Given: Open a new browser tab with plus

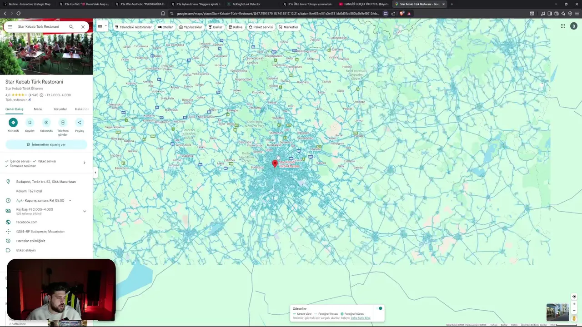Looking at the screenshot, I should 452,4.
